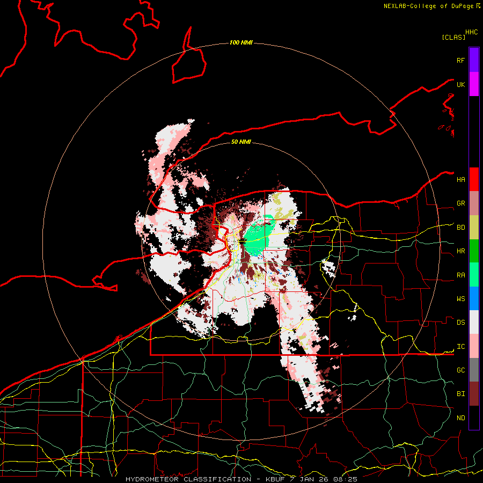
Task: Click the HA red legend swatch
Action: click(x=474, y=179)
